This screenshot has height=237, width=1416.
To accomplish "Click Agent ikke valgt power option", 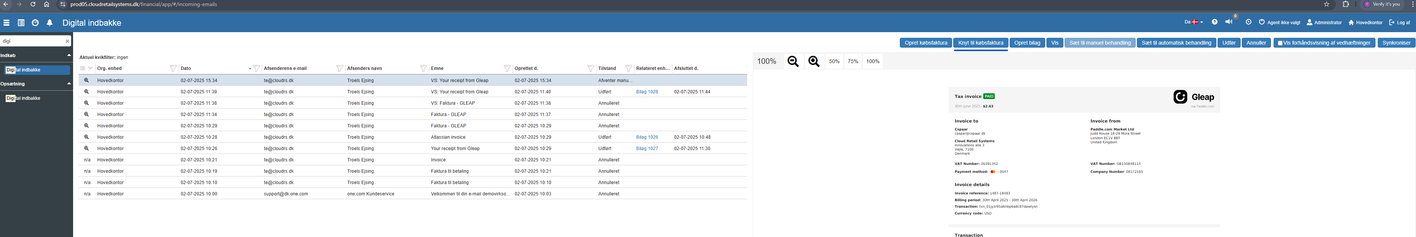I will coord(1280,23).
